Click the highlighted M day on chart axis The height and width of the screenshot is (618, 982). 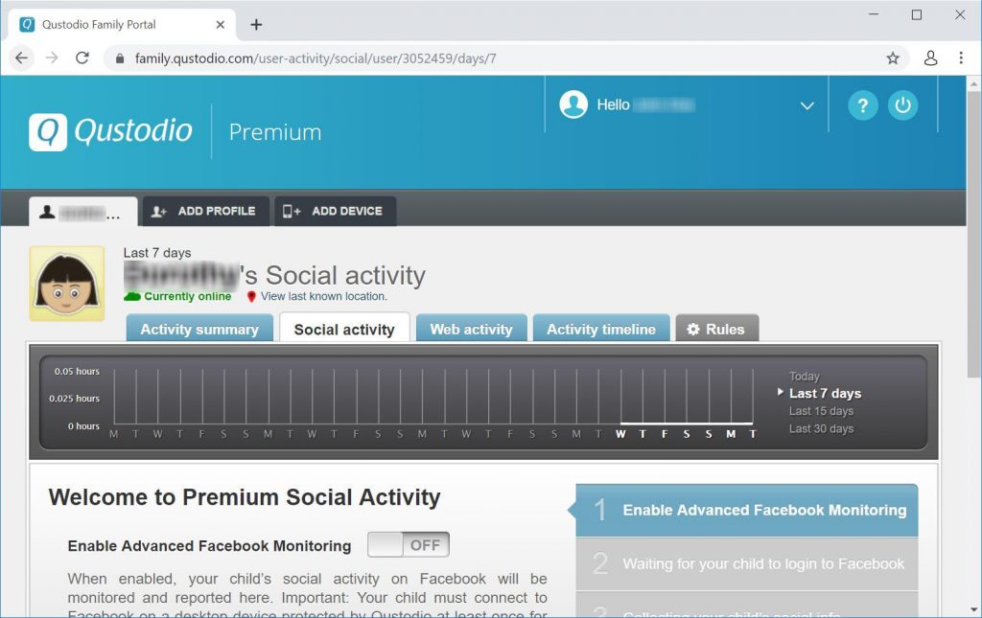pyautogui.click(x=731, y=434)
